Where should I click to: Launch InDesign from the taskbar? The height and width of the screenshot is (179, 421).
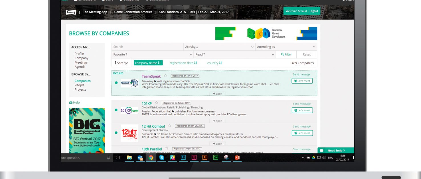coord(194,157)
